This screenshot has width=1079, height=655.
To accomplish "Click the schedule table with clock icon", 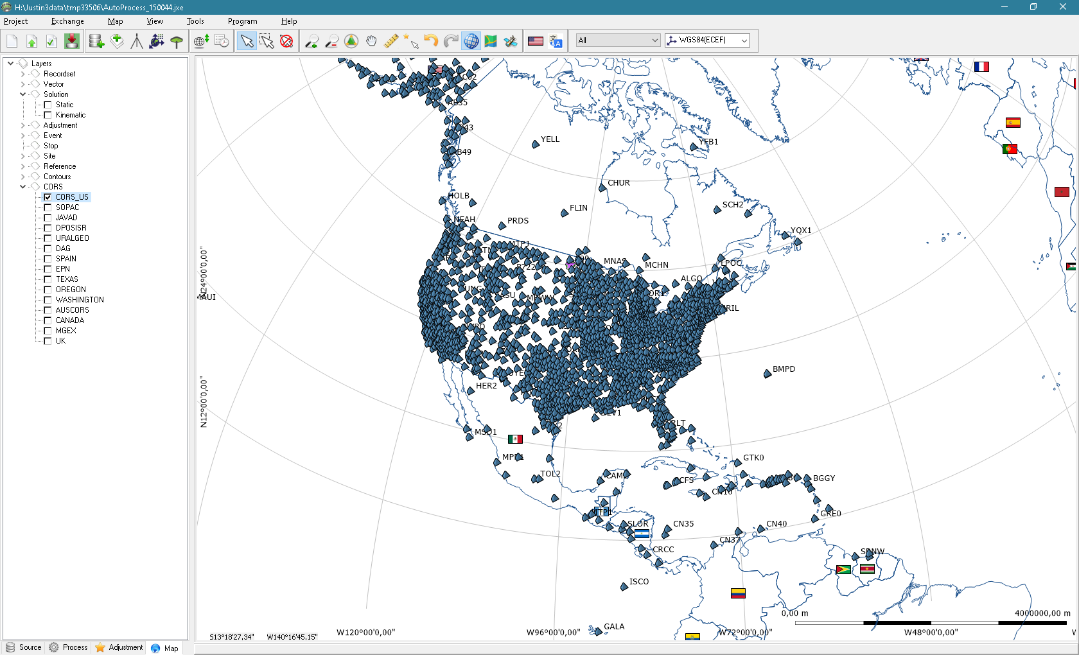I will click(222, 41).
